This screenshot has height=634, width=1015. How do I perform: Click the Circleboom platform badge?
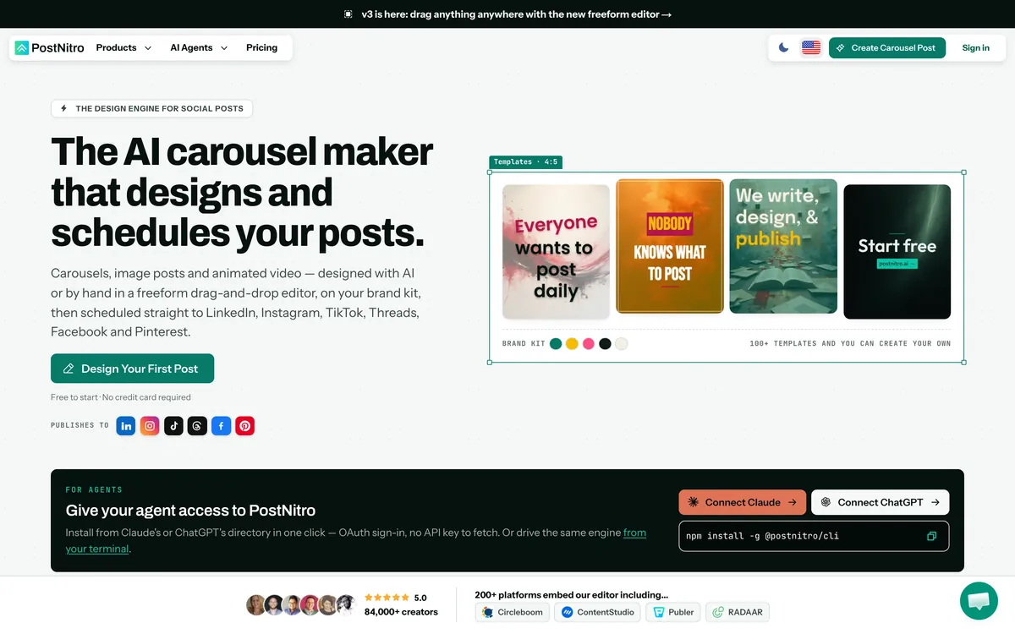513,612
